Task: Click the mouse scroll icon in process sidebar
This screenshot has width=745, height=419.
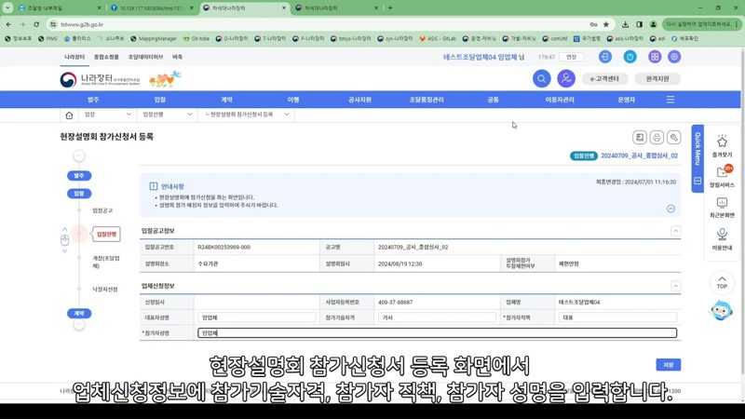Action: coord(64,240)
